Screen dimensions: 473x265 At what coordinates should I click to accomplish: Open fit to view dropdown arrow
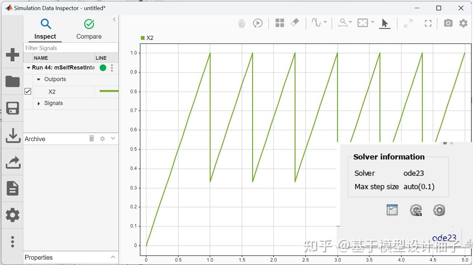tap(372, 22)
